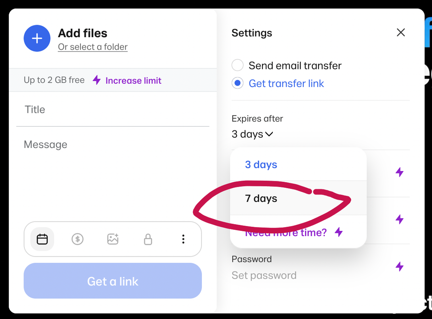
Task: Click the Get a link button
Action: tap(113, 281)
